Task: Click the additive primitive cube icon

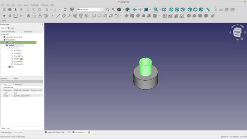Action: click(117, 16)
